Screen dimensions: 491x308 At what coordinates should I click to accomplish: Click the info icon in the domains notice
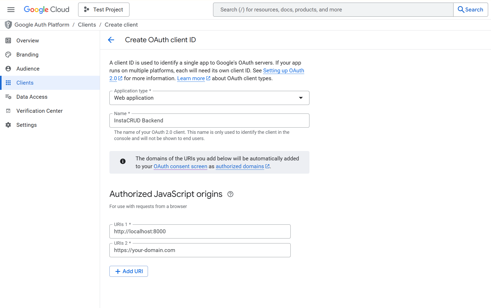tap(123, 161)
